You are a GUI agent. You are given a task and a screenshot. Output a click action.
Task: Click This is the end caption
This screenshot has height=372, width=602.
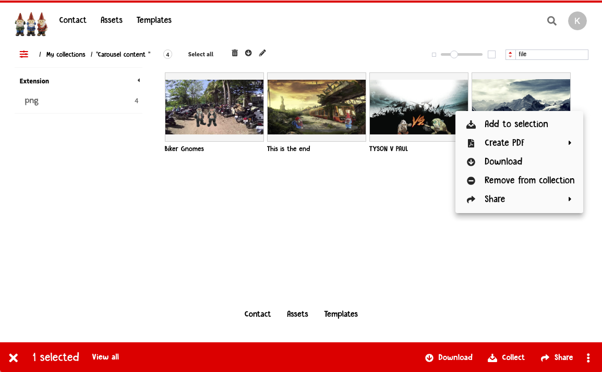[x=288, y=149]
